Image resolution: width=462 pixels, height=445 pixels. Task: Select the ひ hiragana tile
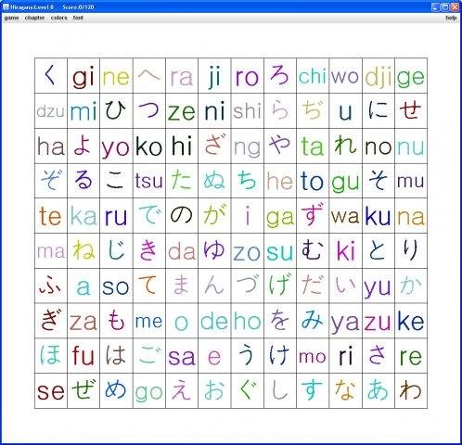[x=116, y=110]
